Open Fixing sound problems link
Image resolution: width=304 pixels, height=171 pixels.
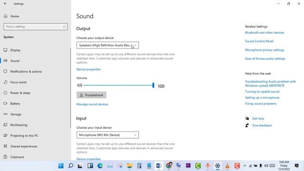261,104
